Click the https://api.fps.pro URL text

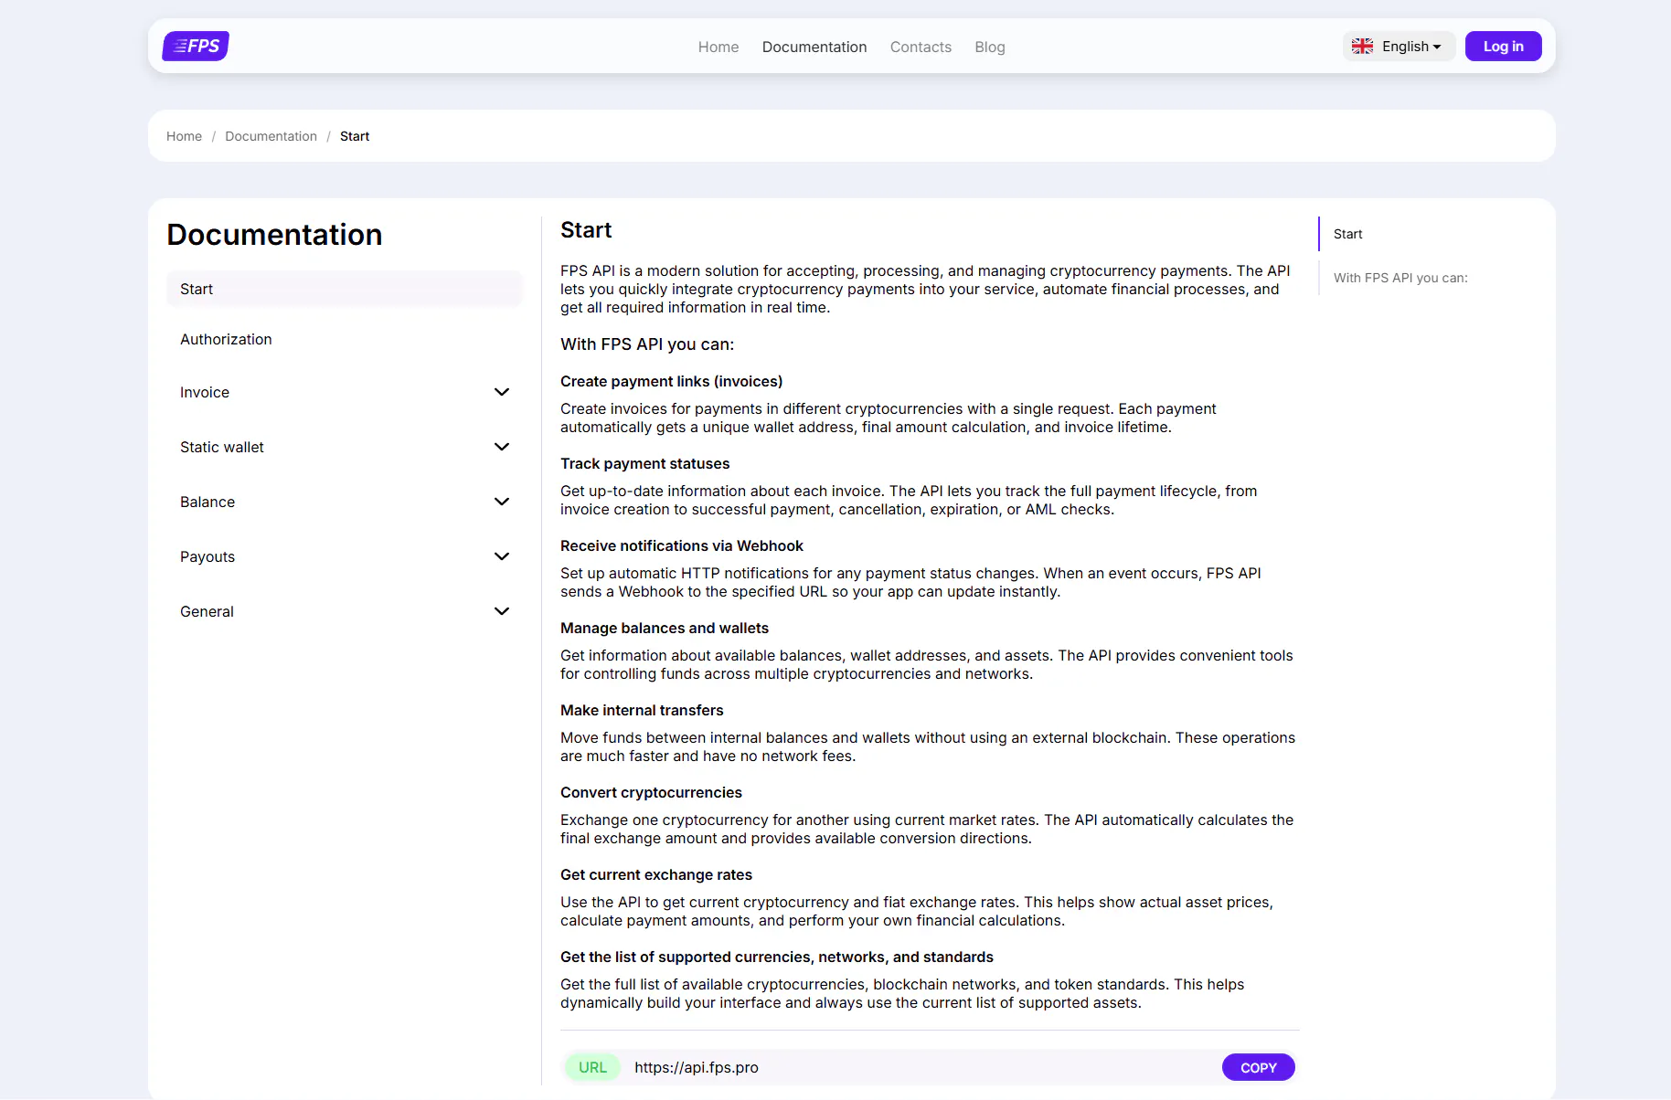(x=697, y=1067)
